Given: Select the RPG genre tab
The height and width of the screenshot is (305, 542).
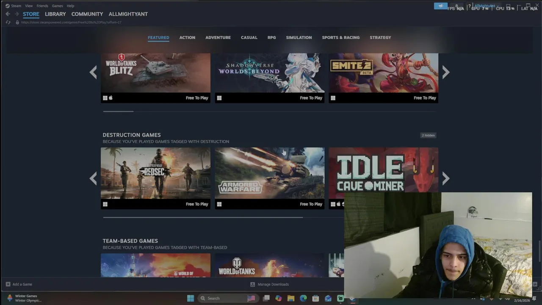Looking at the screenshot, I should pos(272,38).
